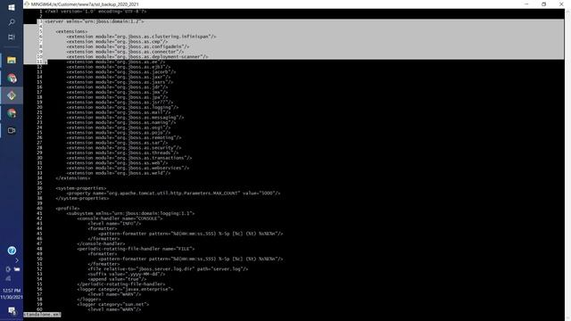Open the Windows Start menu
This screenshot has width=571, height=321.
click(x=12, y=7)
